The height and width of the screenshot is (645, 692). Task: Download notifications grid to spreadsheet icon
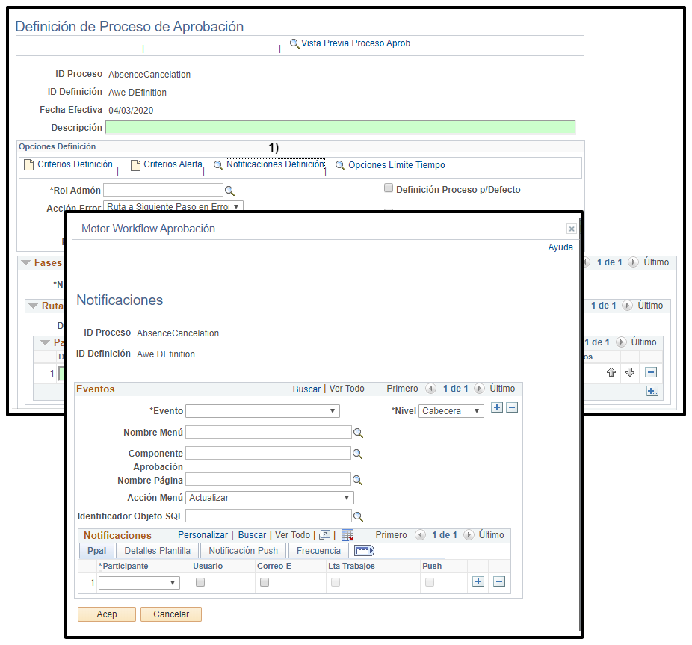tap(347, 535)
